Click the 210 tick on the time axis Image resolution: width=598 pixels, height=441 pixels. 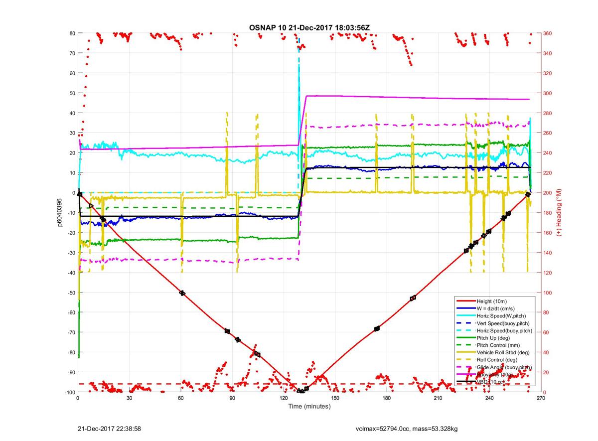(x=438, y=398)
